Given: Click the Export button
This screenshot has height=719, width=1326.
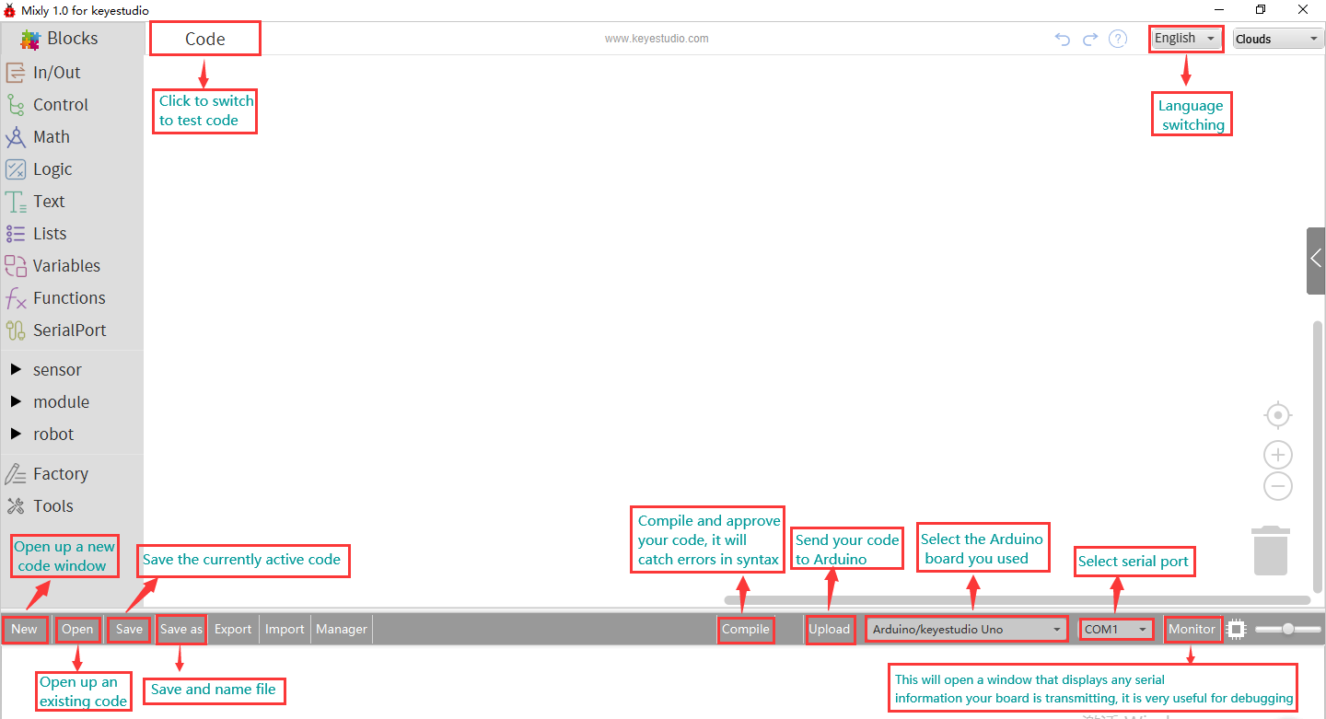Looking at the screenshot, I should [x=233, y=630].
